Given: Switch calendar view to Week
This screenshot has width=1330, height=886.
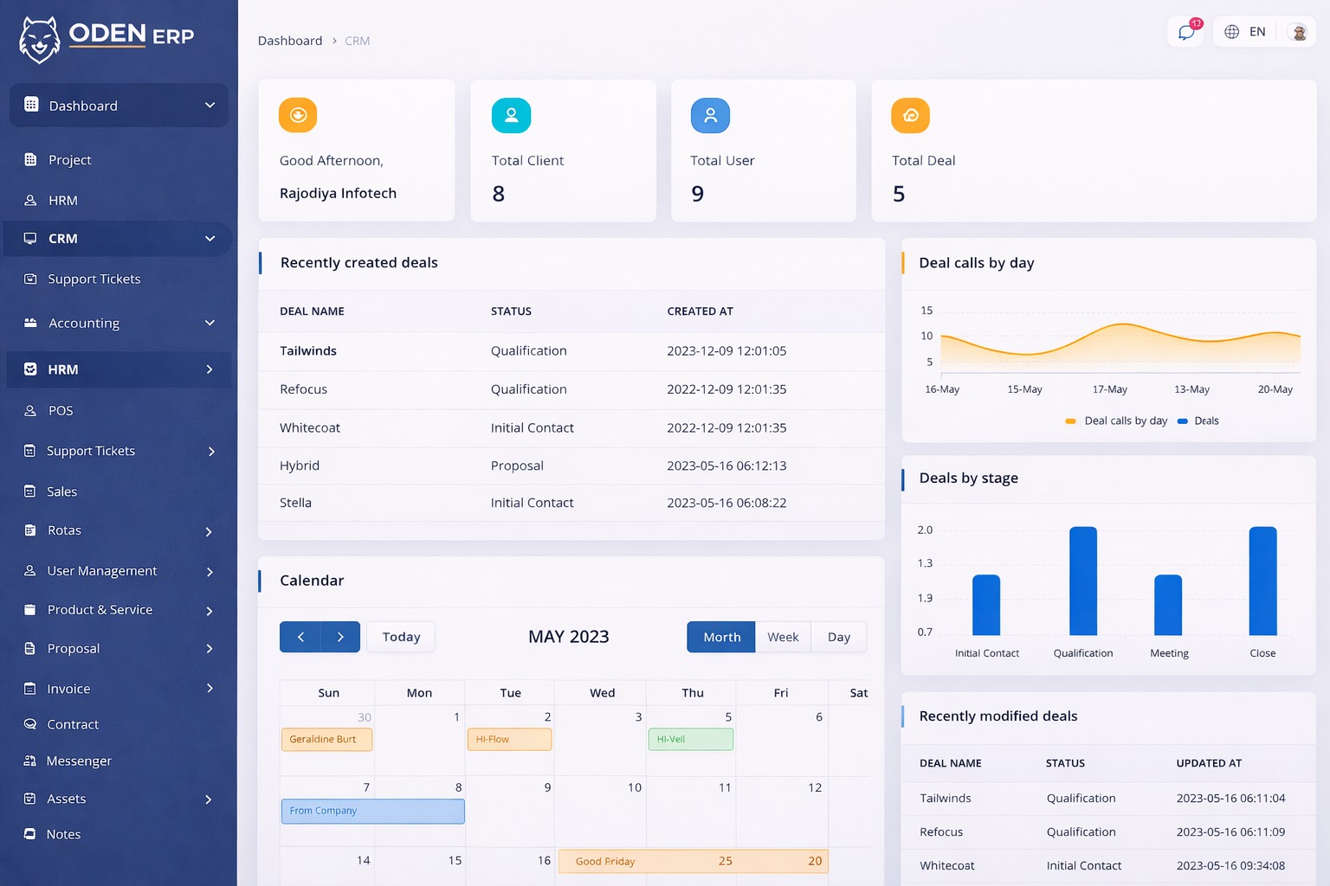Looking at the screenshot, I should click(782, 637).
